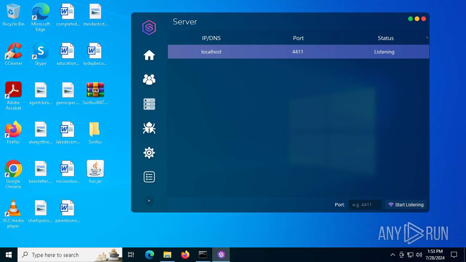This screenshot has width=466, height=262.
Task: Click the yellow window control dot
Action: point(417,19)
